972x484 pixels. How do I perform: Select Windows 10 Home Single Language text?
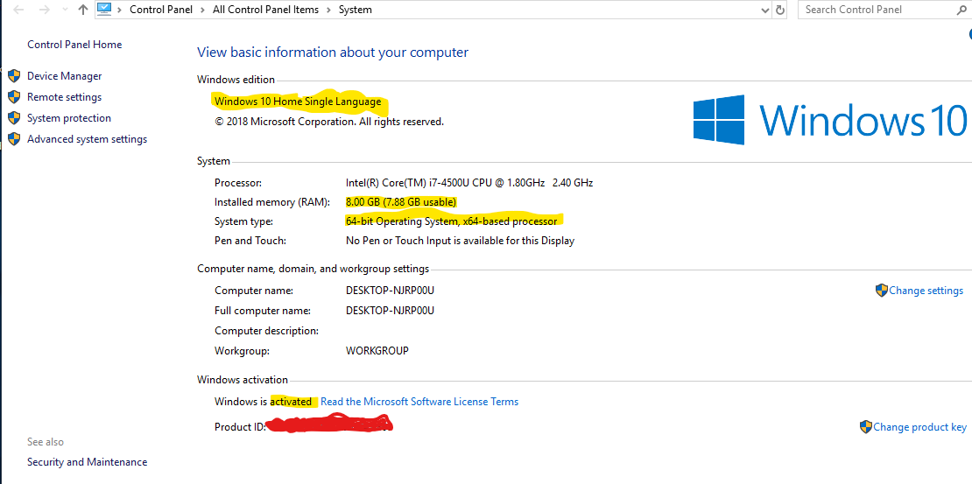click(x=298, y=102)
